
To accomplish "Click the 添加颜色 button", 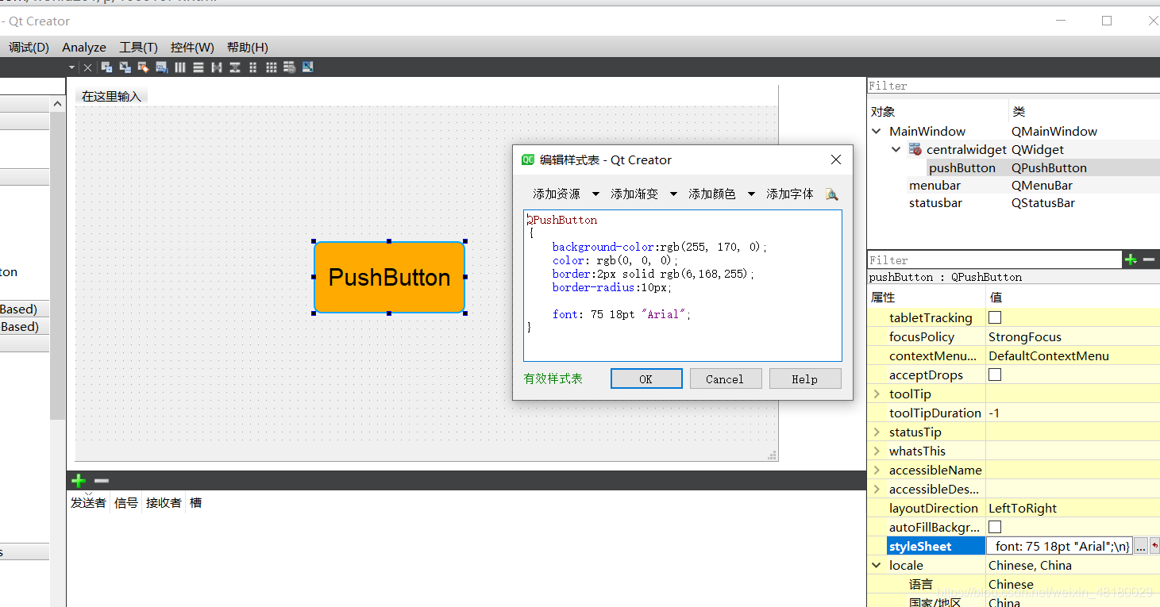I will coord(712,194).
